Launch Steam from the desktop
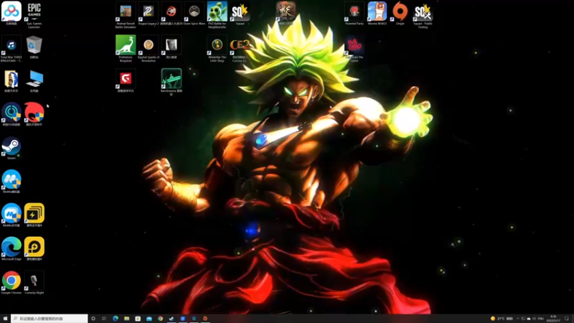Image resolution: width=574 pixels, height=323 pixels. tap(11, 148)
